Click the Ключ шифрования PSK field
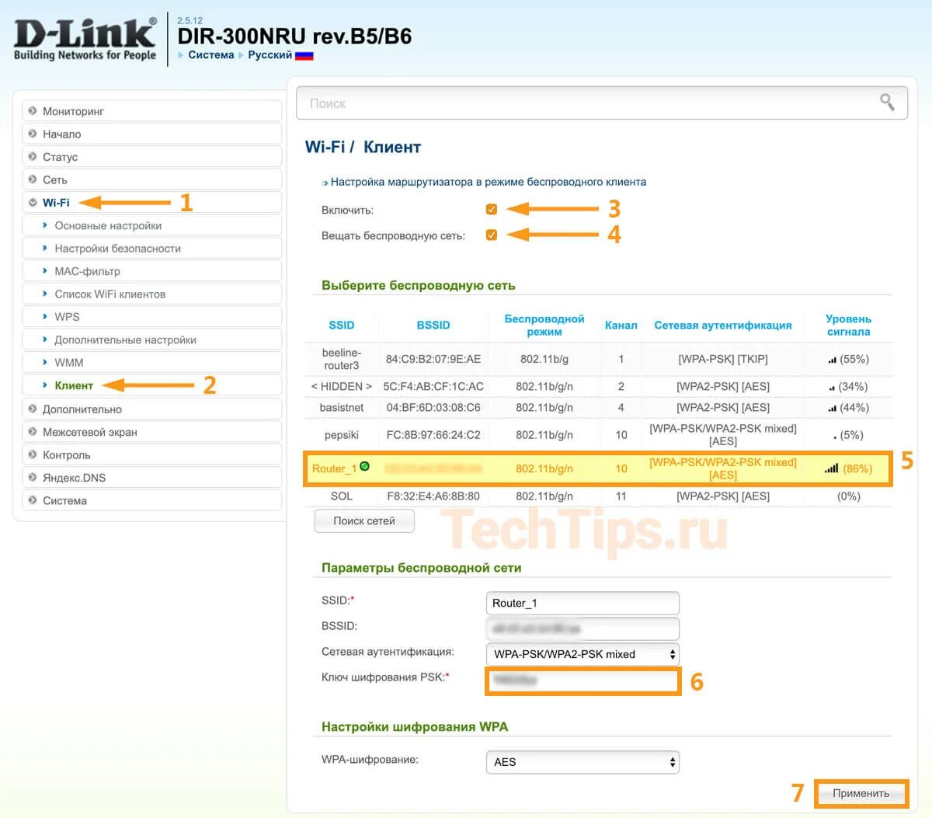932x818 pixels. (582, 681)
